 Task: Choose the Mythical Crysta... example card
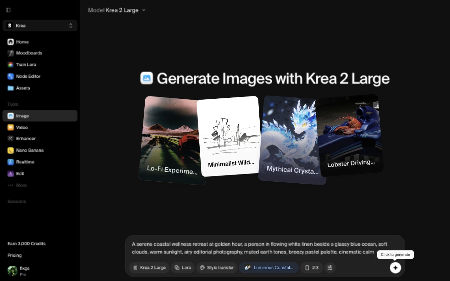coord(291,140)
